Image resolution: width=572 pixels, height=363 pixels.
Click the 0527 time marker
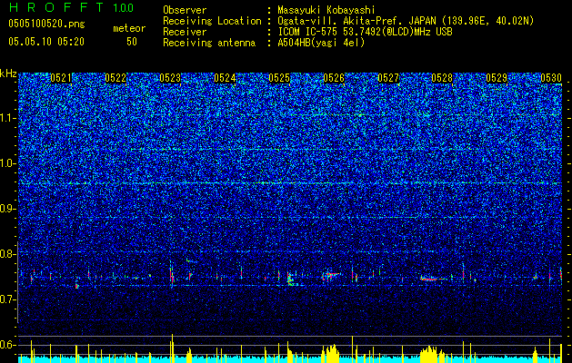point(388,78)
